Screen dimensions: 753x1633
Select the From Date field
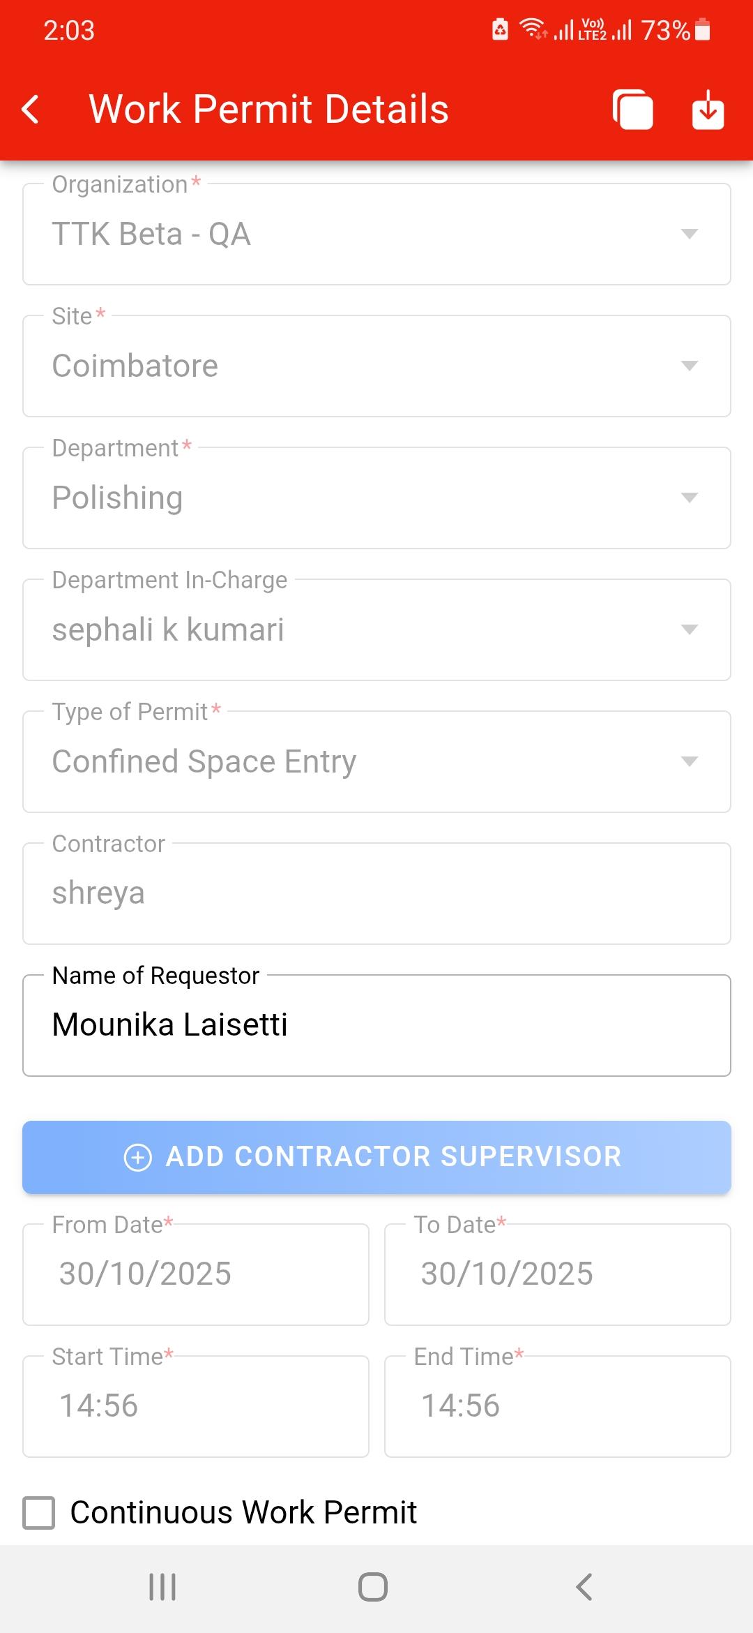click(196, 1274)
